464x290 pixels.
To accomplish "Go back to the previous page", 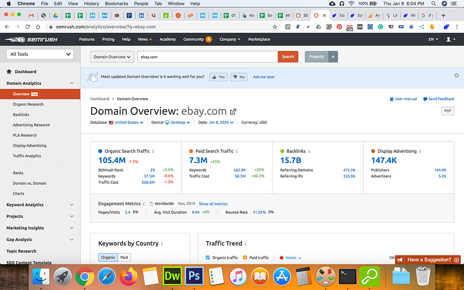I will (7, 27).
